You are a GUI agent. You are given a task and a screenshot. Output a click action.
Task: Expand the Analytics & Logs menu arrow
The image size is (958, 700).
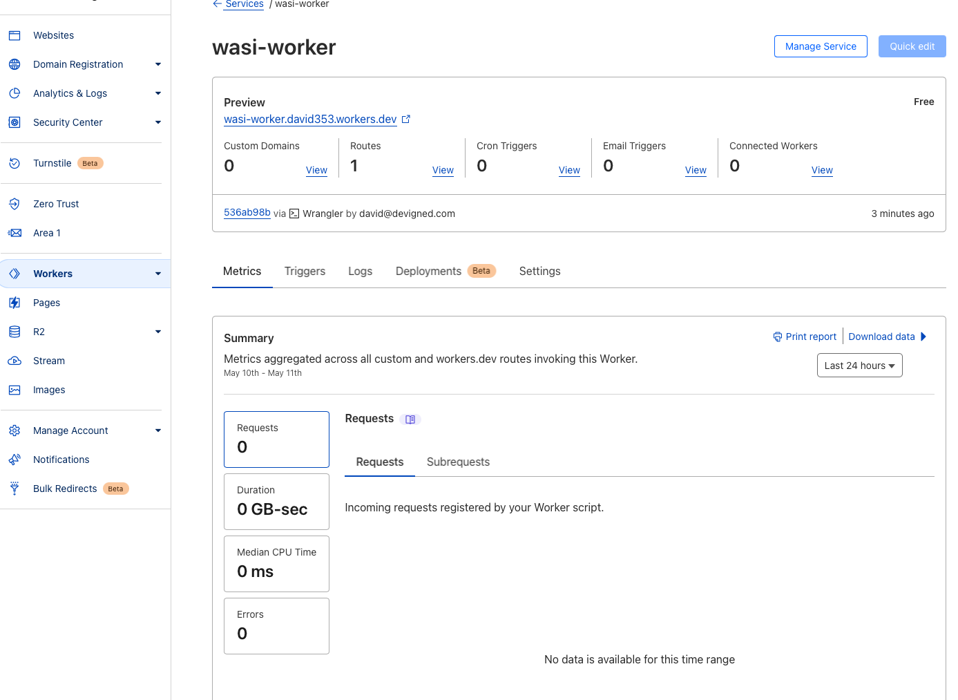click(x=158, y=93)
